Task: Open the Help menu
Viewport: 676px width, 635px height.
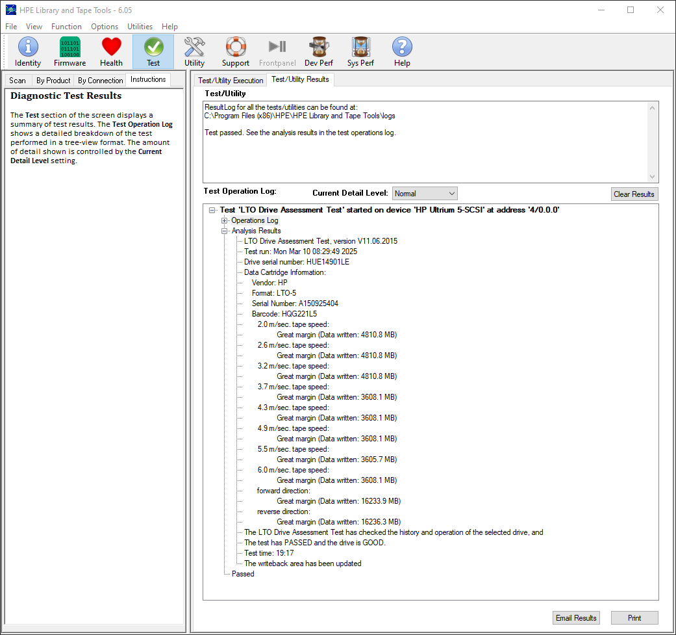Action: [169, 27]
